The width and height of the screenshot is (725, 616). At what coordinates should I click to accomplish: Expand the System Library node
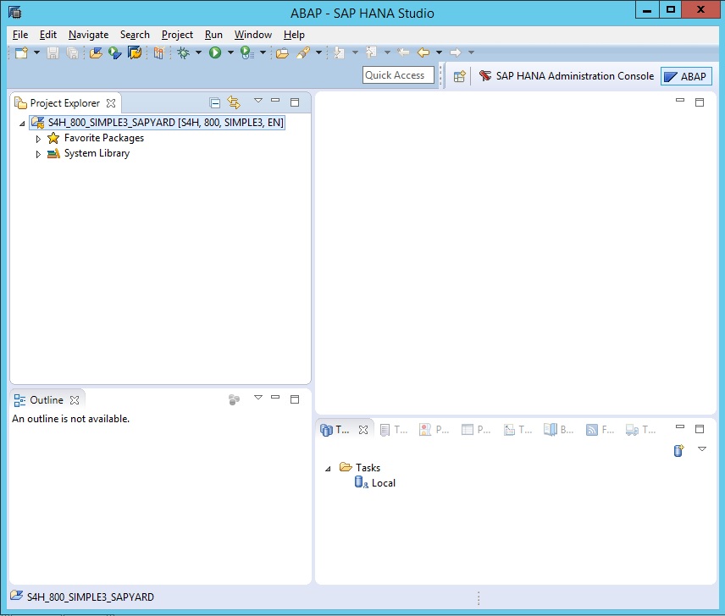click(x=38, y=154)
